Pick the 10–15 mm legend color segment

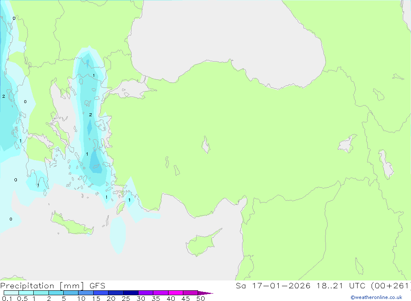click(86, 293)
